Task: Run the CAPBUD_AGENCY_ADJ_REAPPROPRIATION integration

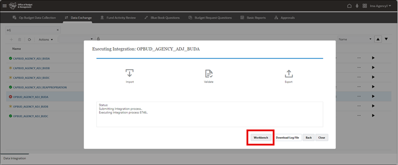Action: 373,87
